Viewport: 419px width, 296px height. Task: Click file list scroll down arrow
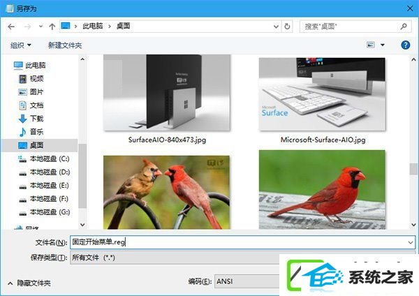[413, 225]
